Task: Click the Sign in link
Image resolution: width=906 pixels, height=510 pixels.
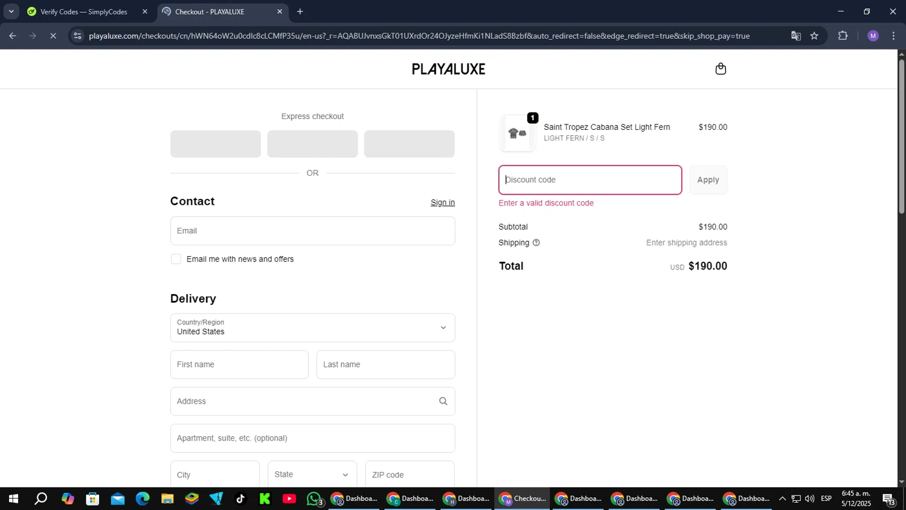Action: click(x=443, y=202)
